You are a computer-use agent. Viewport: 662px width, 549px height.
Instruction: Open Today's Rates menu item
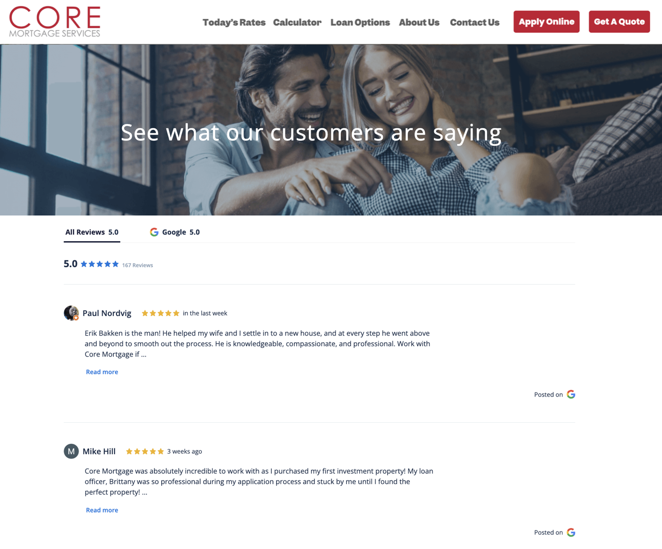[234, 22]
